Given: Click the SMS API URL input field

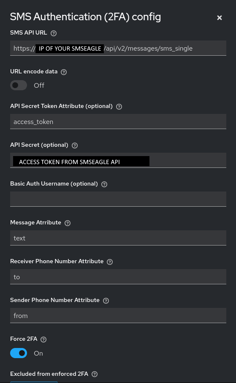Looking at the screenshot, I should point(118,48).
